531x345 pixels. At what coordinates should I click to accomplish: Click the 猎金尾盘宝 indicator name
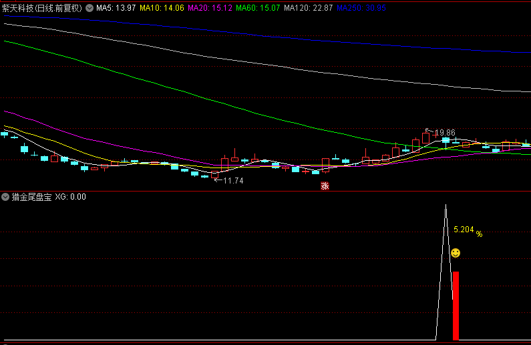point(31,197)
